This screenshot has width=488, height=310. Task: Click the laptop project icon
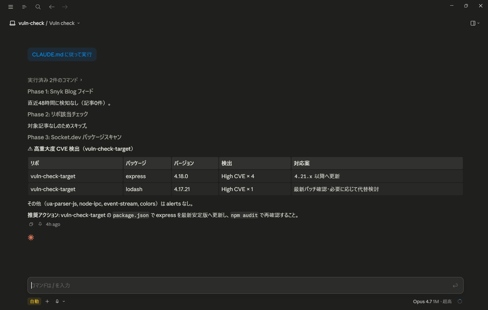coord(12,23)
